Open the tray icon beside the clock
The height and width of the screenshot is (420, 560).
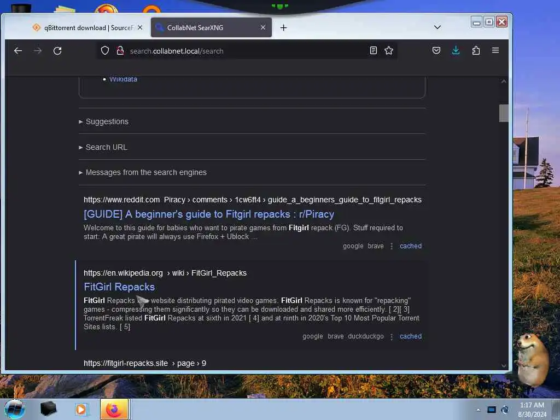(505, 410)
